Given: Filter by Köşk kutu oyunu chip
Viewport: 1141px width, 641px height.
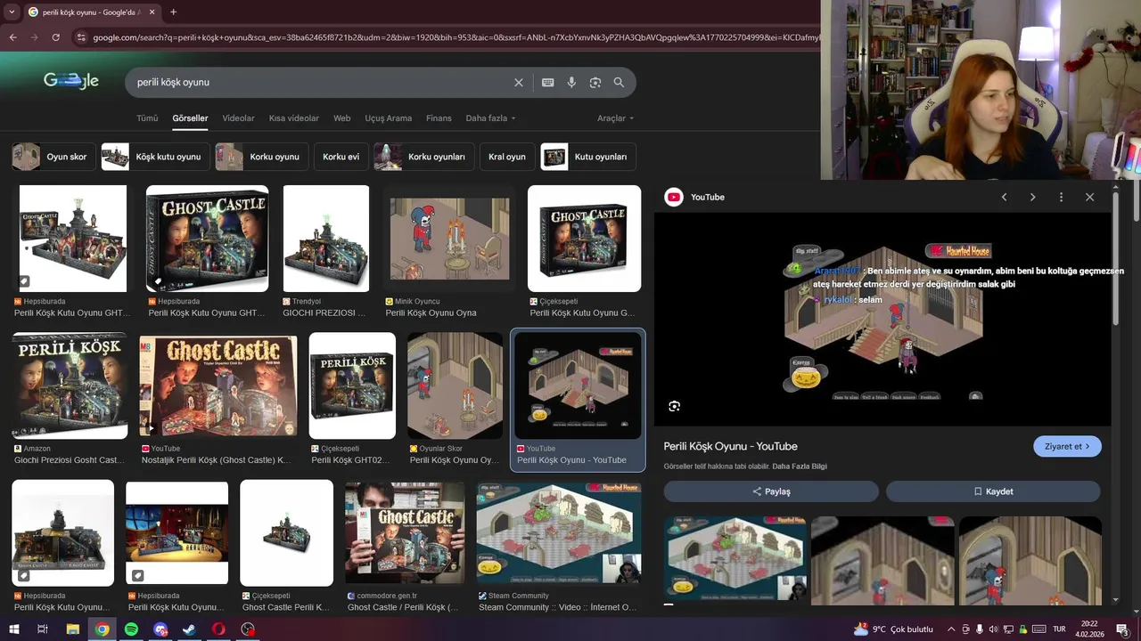Looking at the screenshot, I should pos(155,157).
